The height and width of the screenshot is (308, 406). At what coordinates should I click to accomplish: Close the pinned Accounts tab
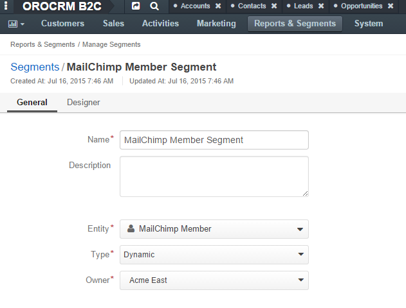point(218,6)
